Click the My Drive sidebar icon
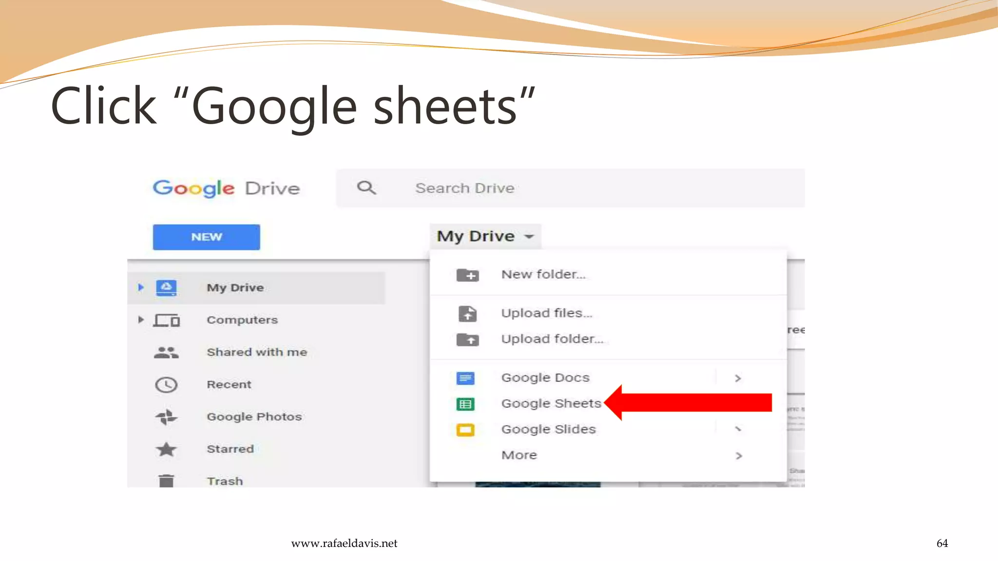Viewport: 998px width, 561px height. tap(166, 288)
